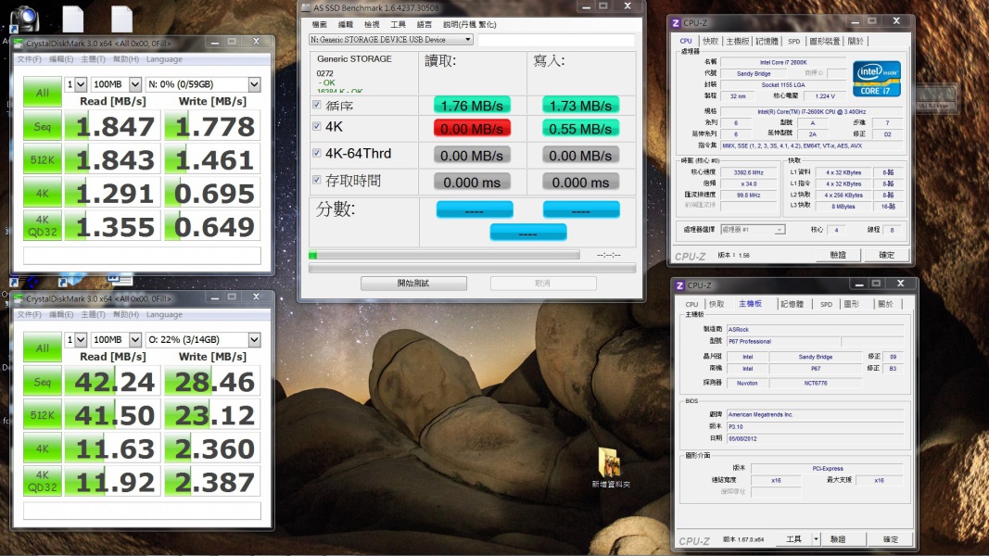This screenshot has height=556, width=989.
Task: Select the blank file icon beside the camera shortcut
Action: pos(73,19)
